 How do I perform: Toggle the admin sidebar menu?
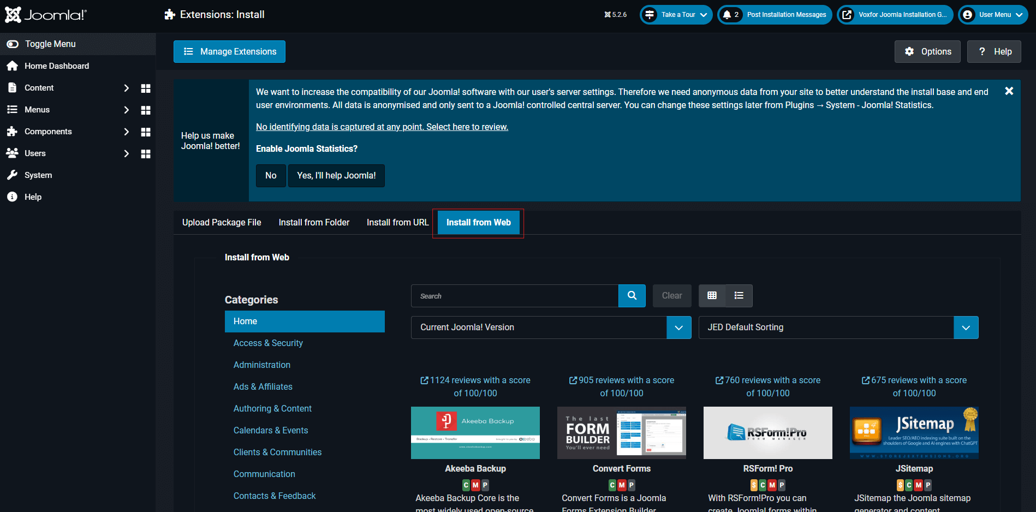(12, 44)
